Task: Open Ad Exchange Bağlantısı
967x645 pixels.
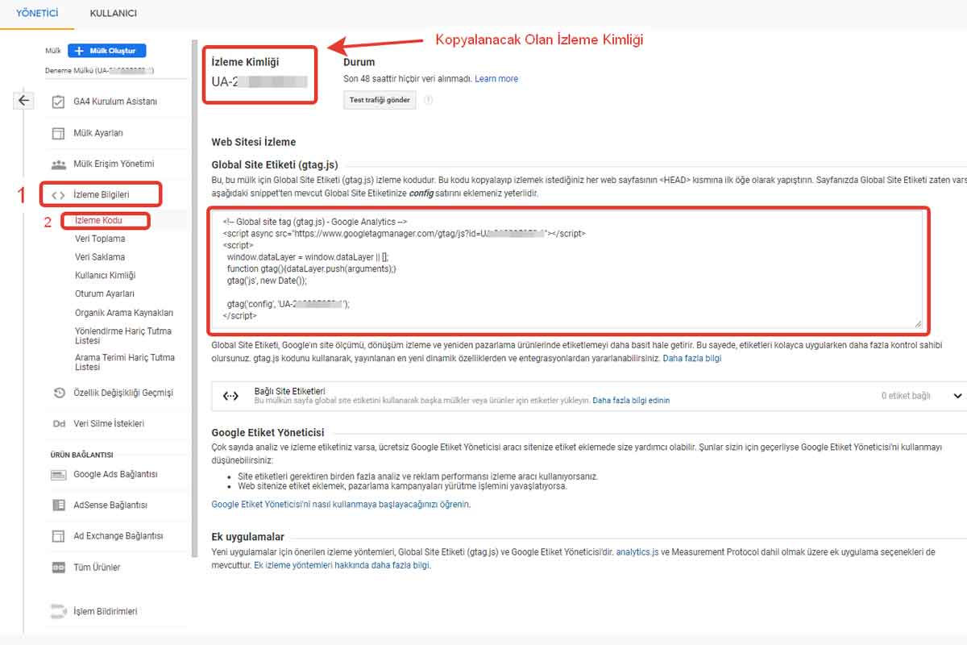Action: (118, 535)
